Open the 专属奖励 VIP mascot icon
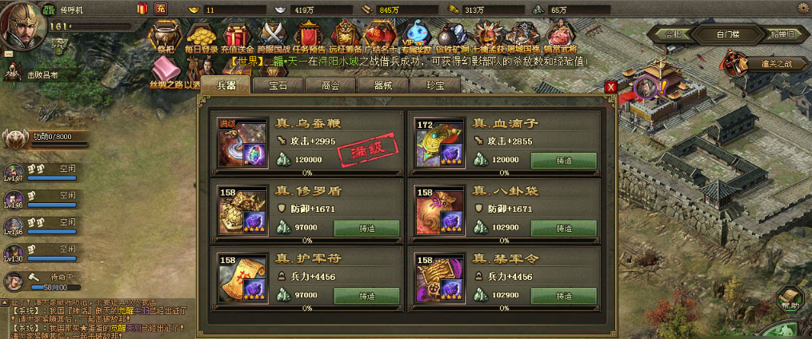Screen dimensions: 812x339 click(417, 34)
